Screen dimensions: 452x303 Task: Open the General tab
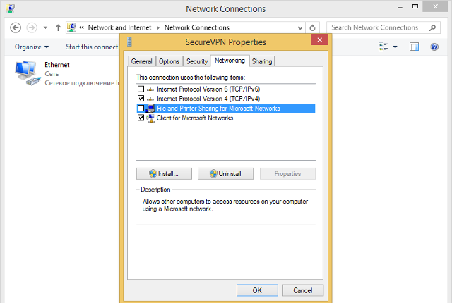point(141,61)
